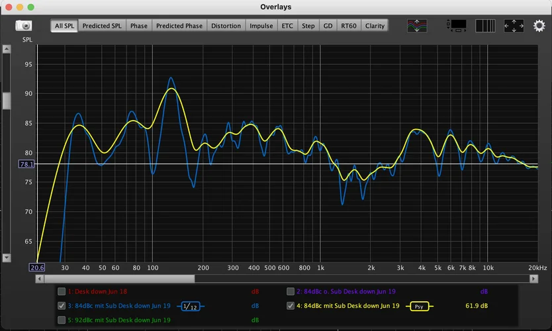This screenshot has width=552, height=331.
Task: Click the separate traces icon
Action: tap(417, 26)
